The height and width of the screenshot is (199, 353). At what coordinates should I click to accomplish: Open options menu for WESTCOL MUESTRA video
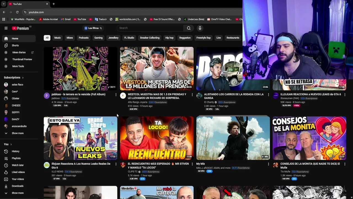(192, 95)
